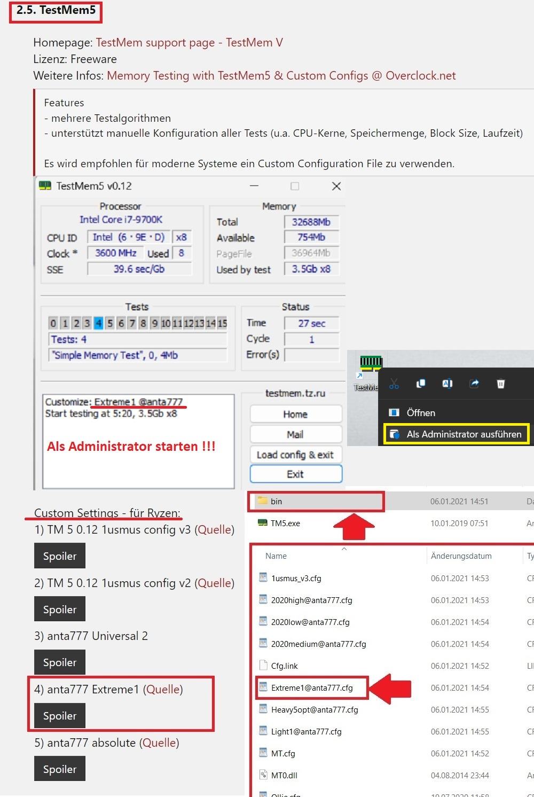Image resolution: width=534 pixels, height=797 pixels.
Task: Minimize the TestMem5 window
Action: 254,186
